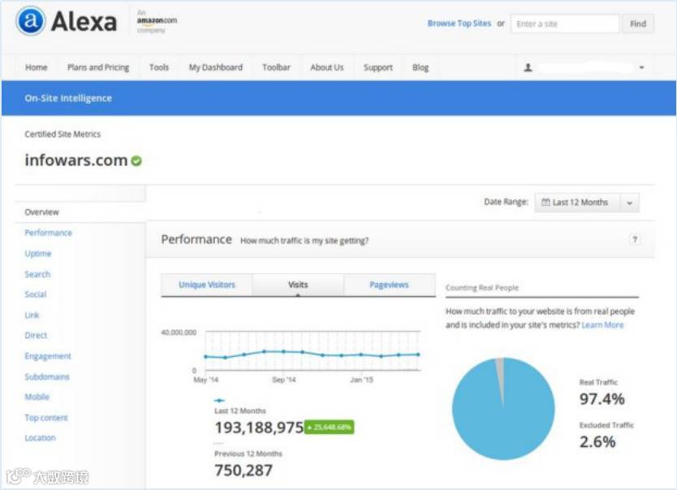Screen dimensions: 677x490
Task: Click the green certified checkmark next to infowars.com
Action: (136, 161)
